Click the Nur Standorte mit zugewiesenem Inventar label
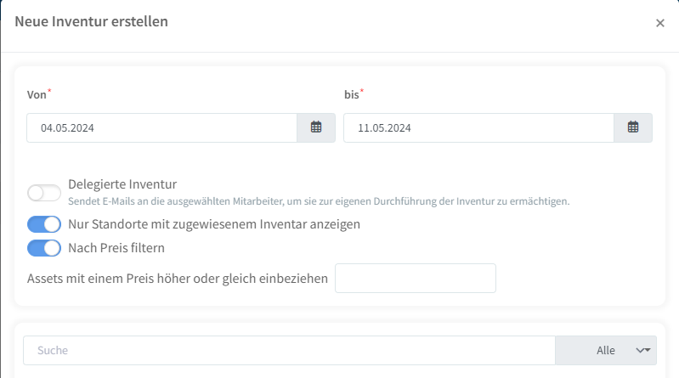Screen dimensions: 679x378 coord(214,224)
